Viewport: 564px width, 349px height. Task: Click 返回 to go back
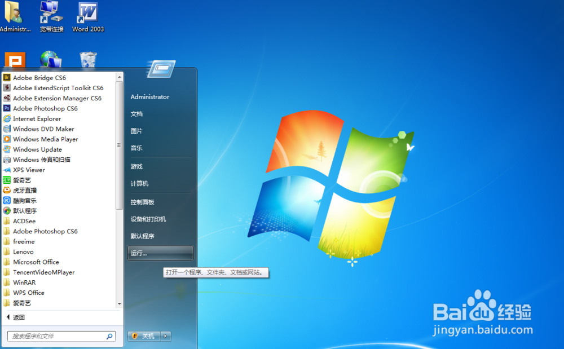click(x=16, y=317)
